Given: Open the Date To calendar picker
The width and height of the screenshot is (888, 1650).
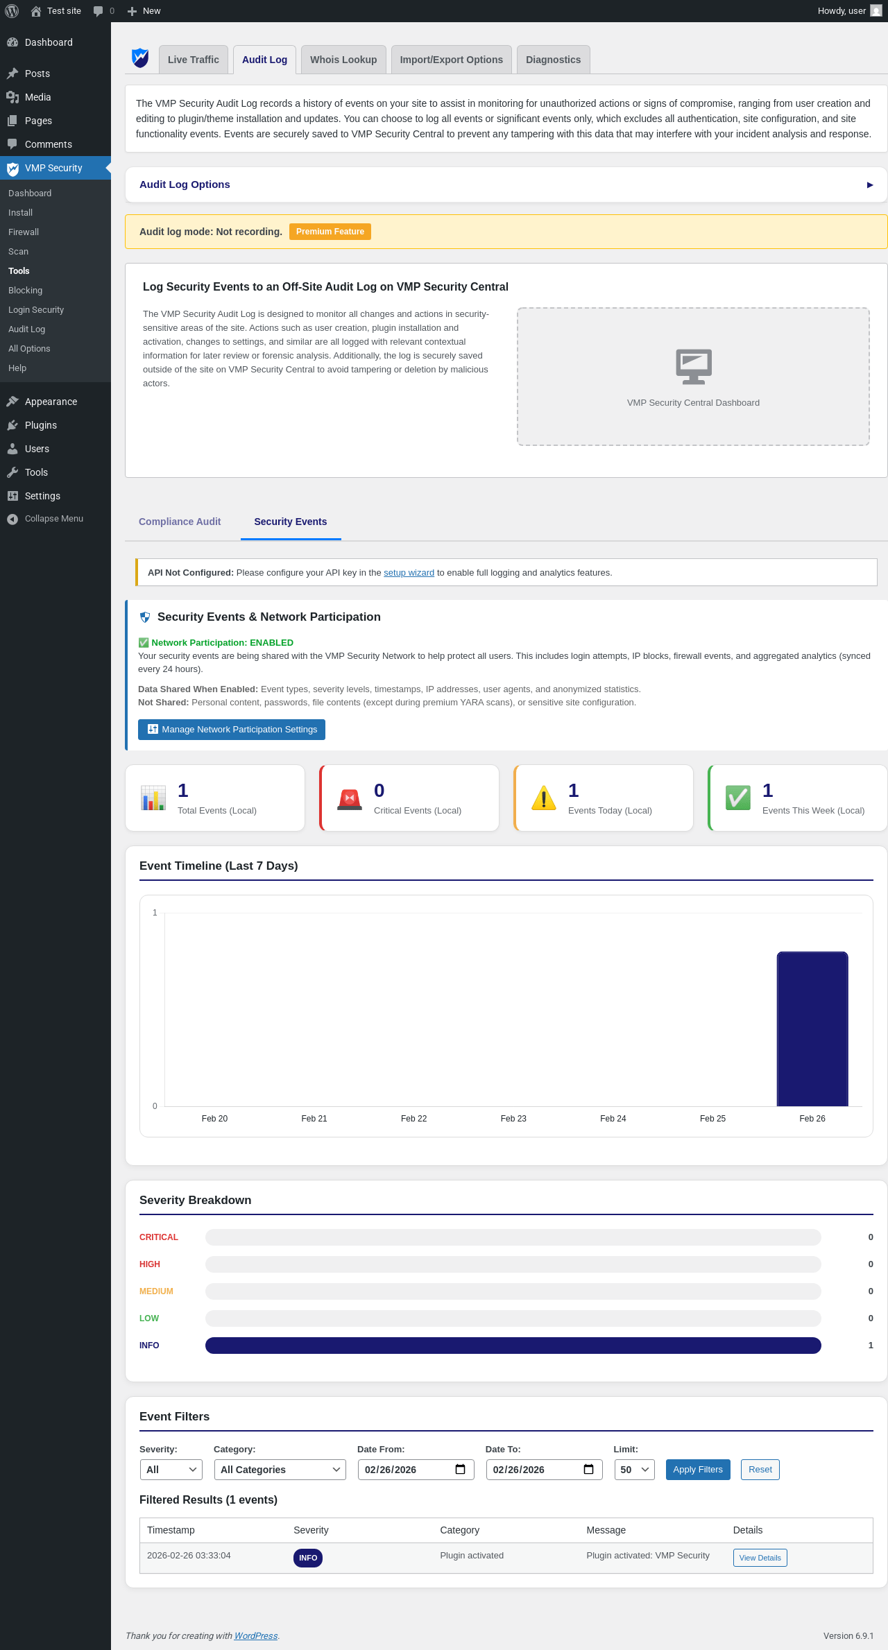Looking at the screenshot, I should pyautogui.click(x=589, y=1470).
